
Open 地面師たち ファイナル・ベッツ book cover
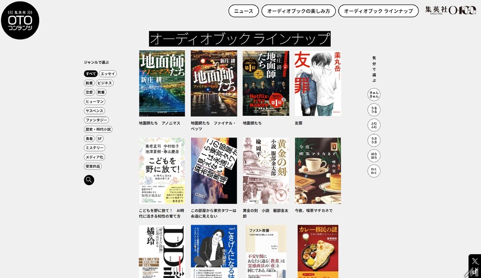tap(214, 83)
